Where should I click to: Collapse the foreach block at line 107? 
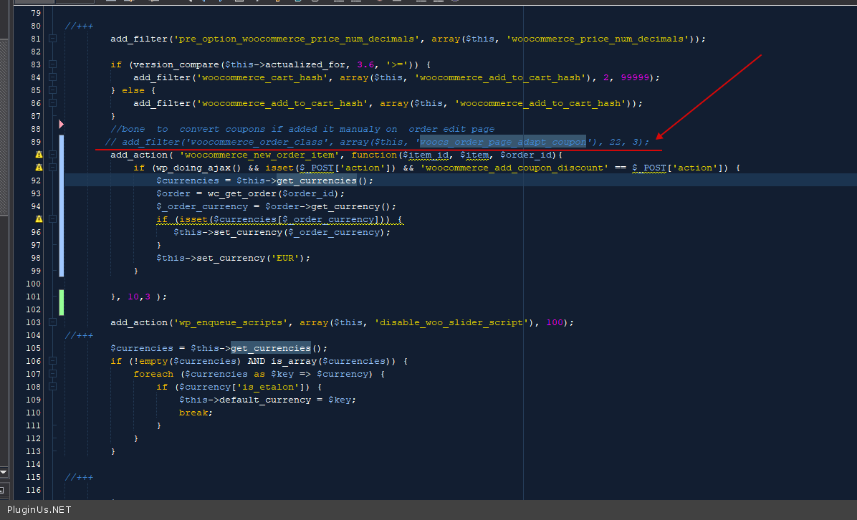click(52, 374)
